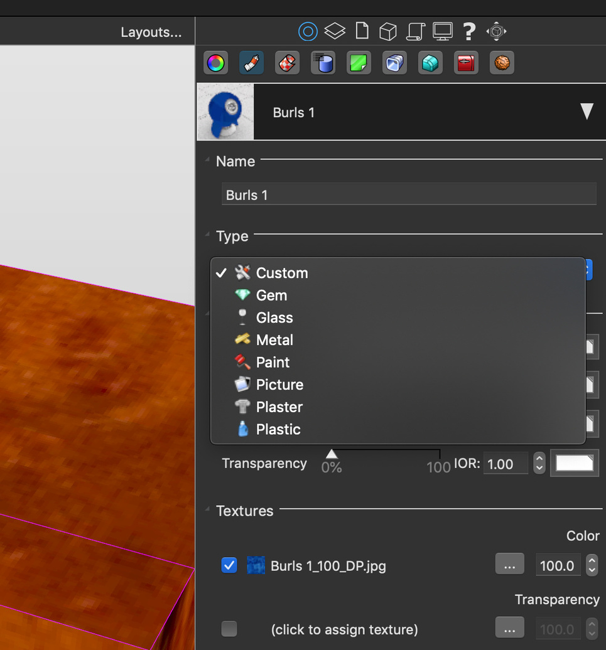Open the gumball move widget panel icon
The width and height of the screenshot is (606, 650).
[x=497, y=31]
